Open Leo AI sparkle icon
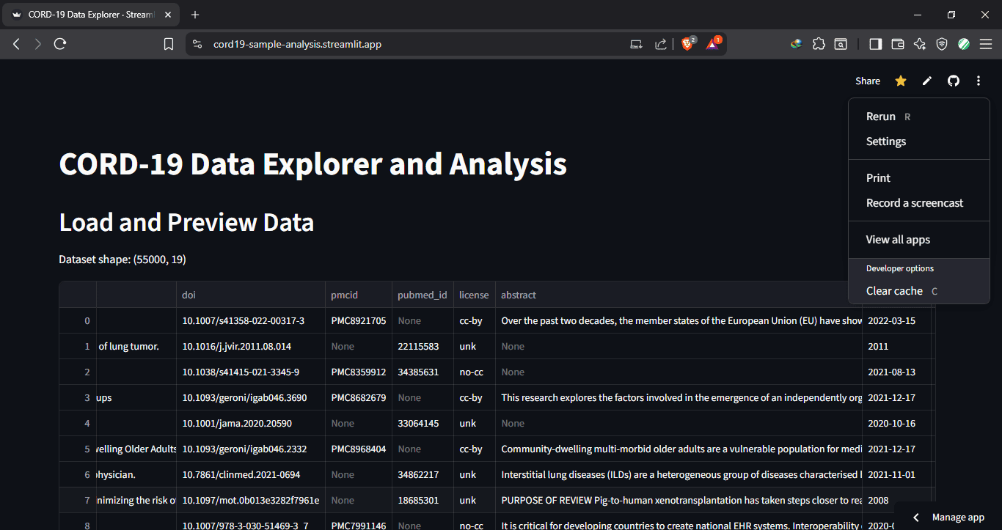The height and width of the screenshot is (530, 1002). click(x=919, y=44)
